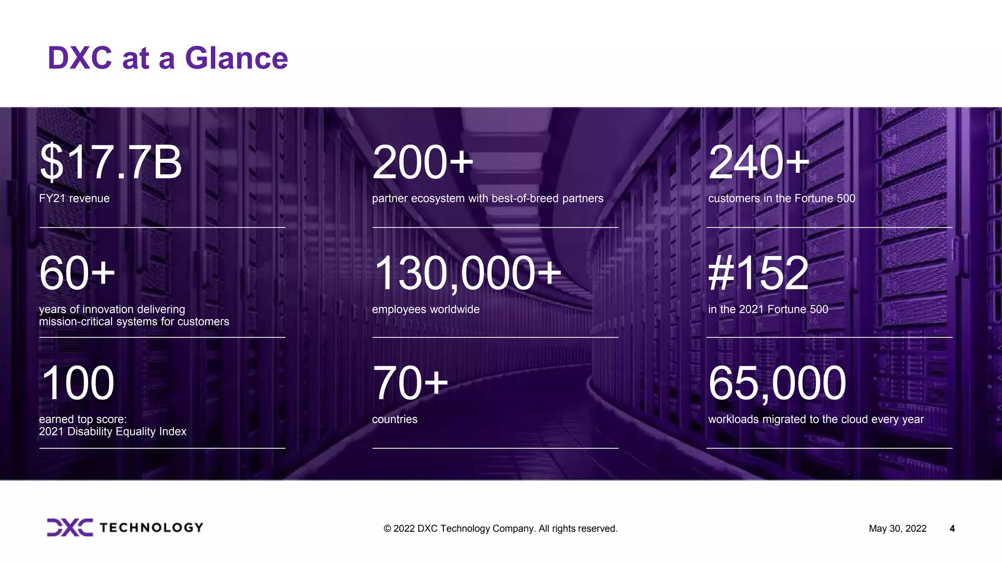Click the 70+ countries figure

(x=410, y=383)
